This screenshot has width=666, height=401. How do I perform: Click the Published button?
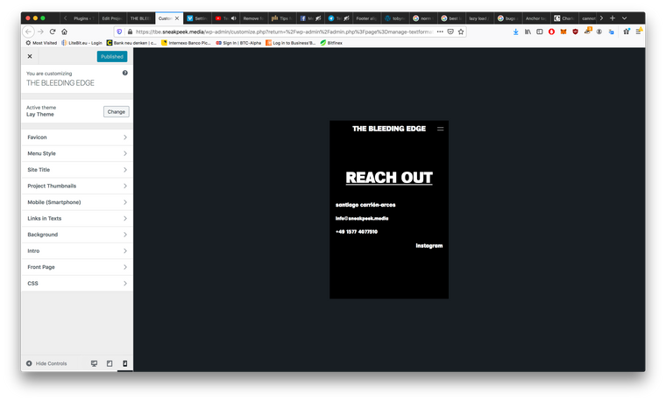click(x=112, y=56)
